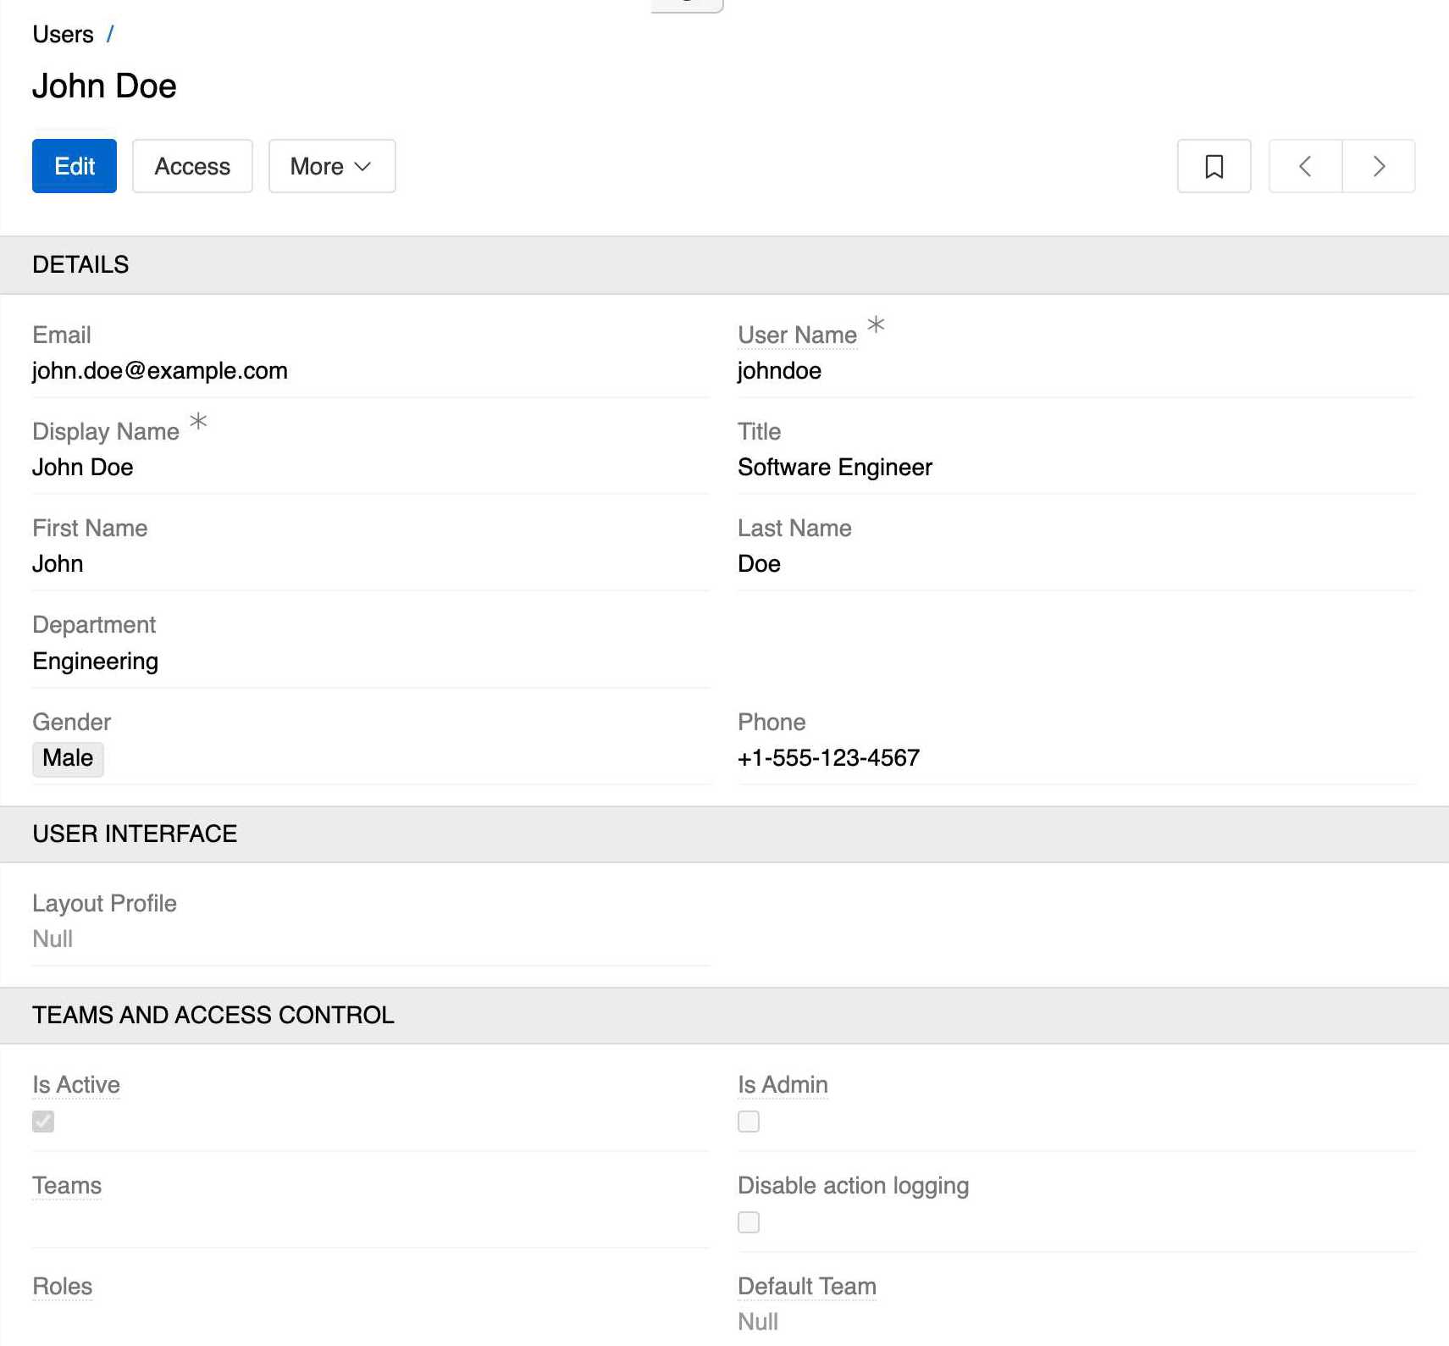Click the Disable action logging label

tap(853, 1186)
